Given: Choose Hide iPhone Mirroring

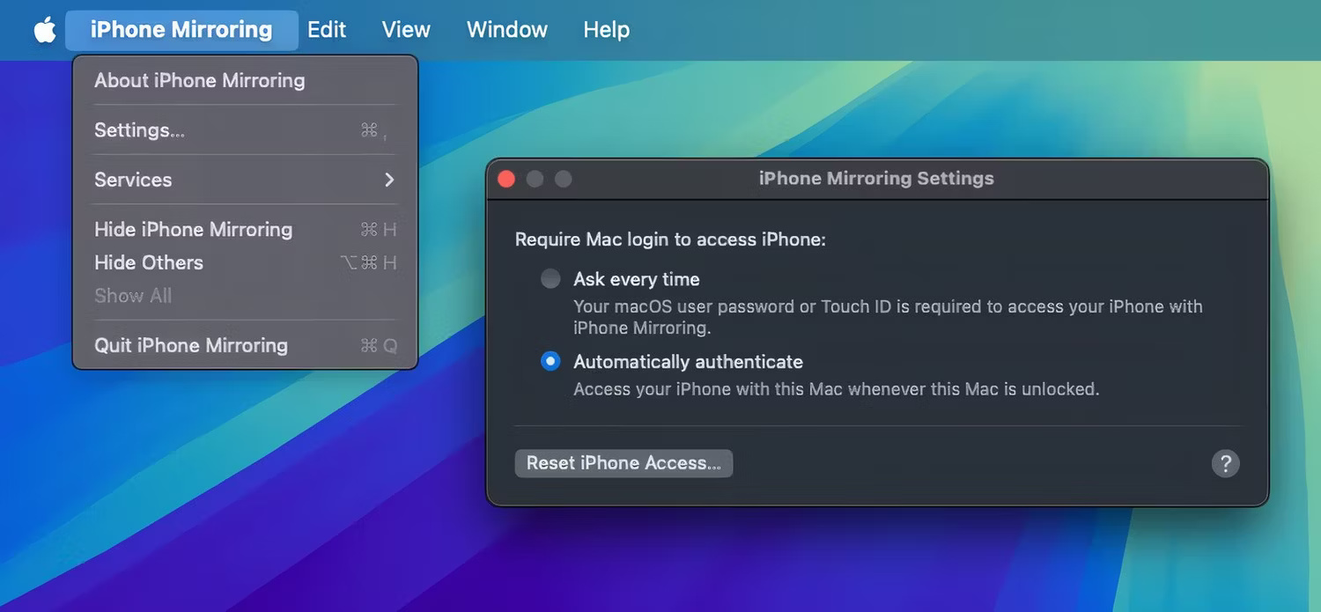Looking at the screenshot, I should pos(193,229).
